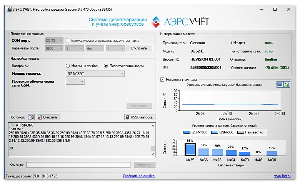Open Протокол обмена через сеть GSM dropdown
The width and height of the screenshot is (300, 184).
(x=75, y=82)
